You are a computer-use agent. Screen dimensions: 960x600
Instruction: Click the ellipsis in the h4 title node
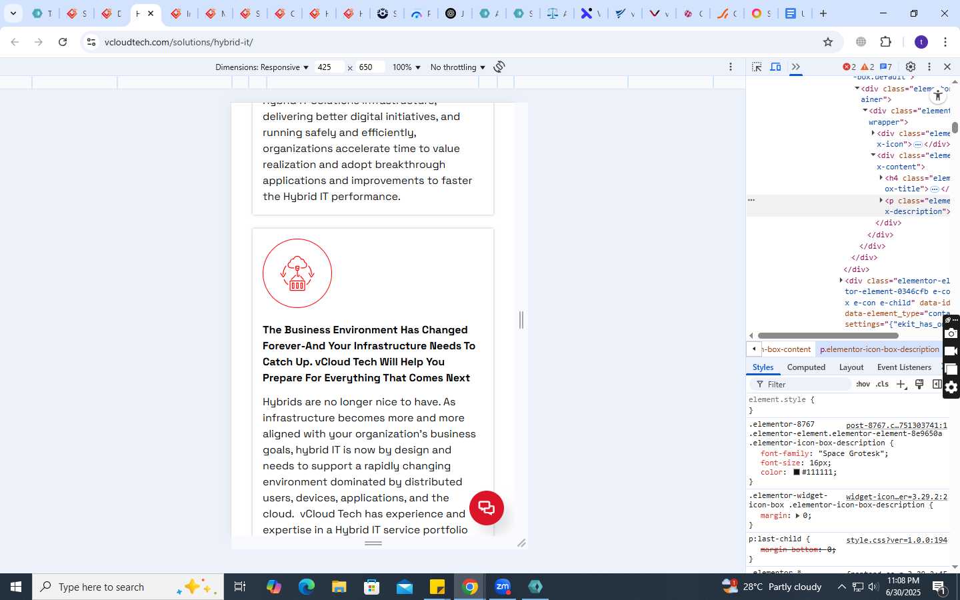coord(934,189)
